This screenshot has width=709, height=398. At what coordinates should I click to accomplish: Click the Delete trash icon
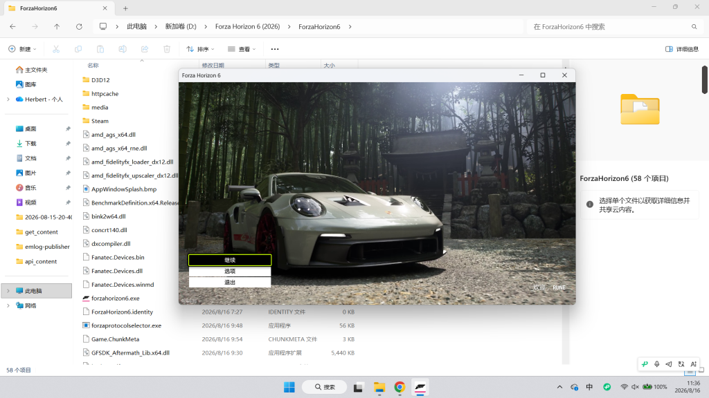pos(167,49)
